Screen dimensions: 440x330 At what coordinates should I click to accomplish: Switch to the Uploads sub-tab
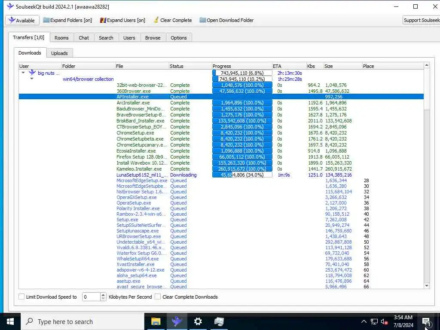point(59,53)
